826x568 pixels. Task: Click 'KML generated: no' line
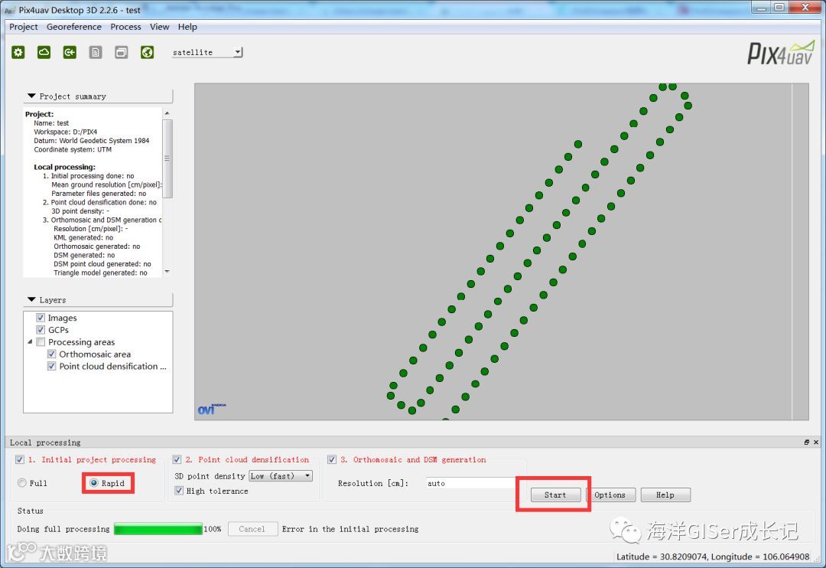point(83,237)
